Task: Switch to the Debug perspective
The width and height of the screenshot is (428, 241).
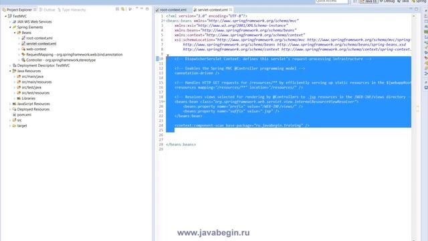Action: pyautogui.click(x=387, y=1)
